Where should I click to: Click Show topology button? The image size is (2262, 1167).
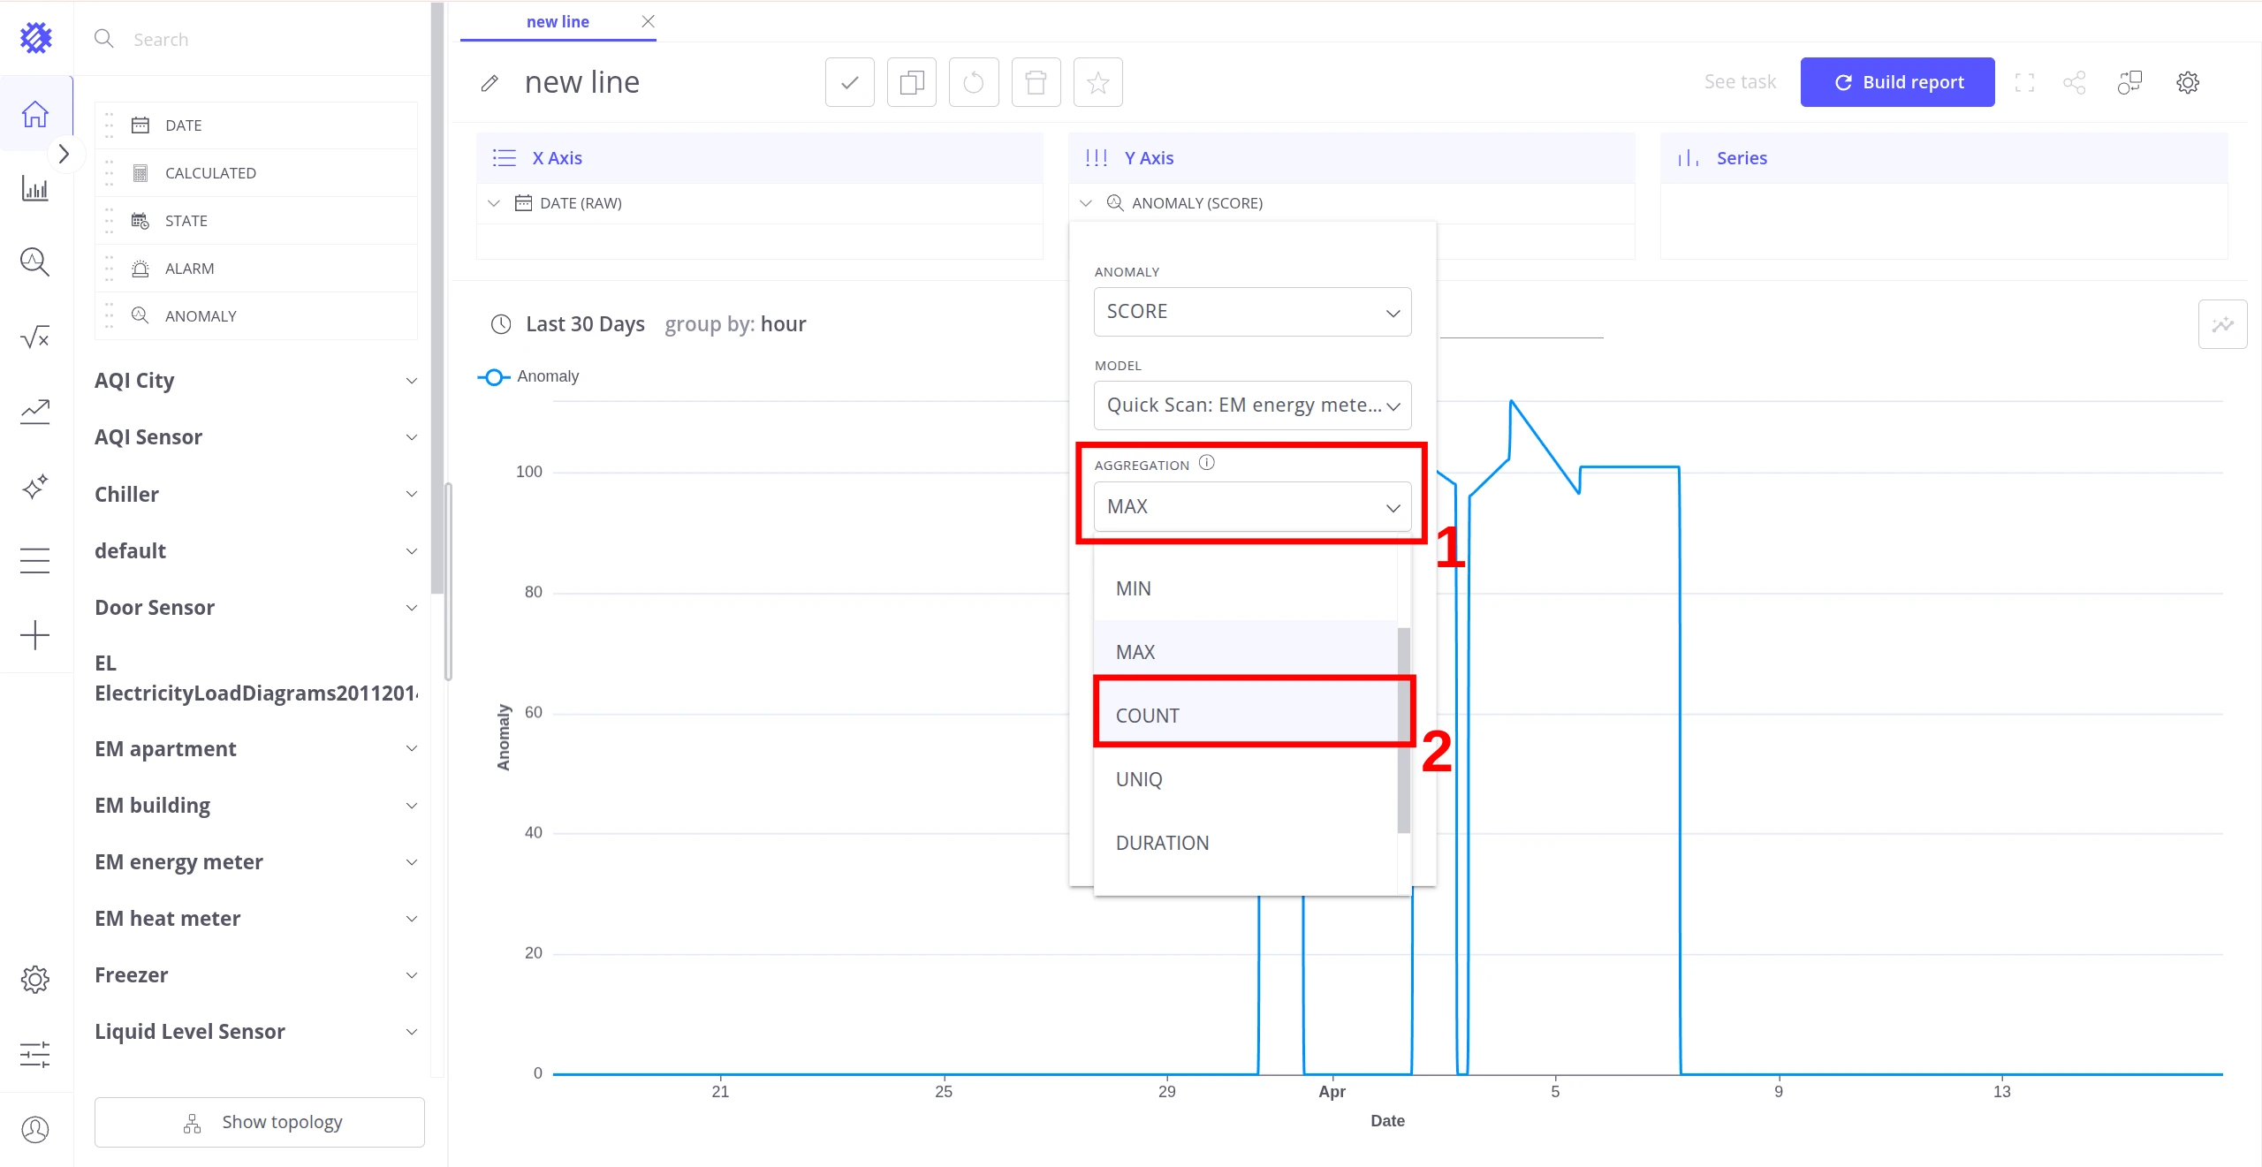pyautogui.click(x=260, y=1122)
